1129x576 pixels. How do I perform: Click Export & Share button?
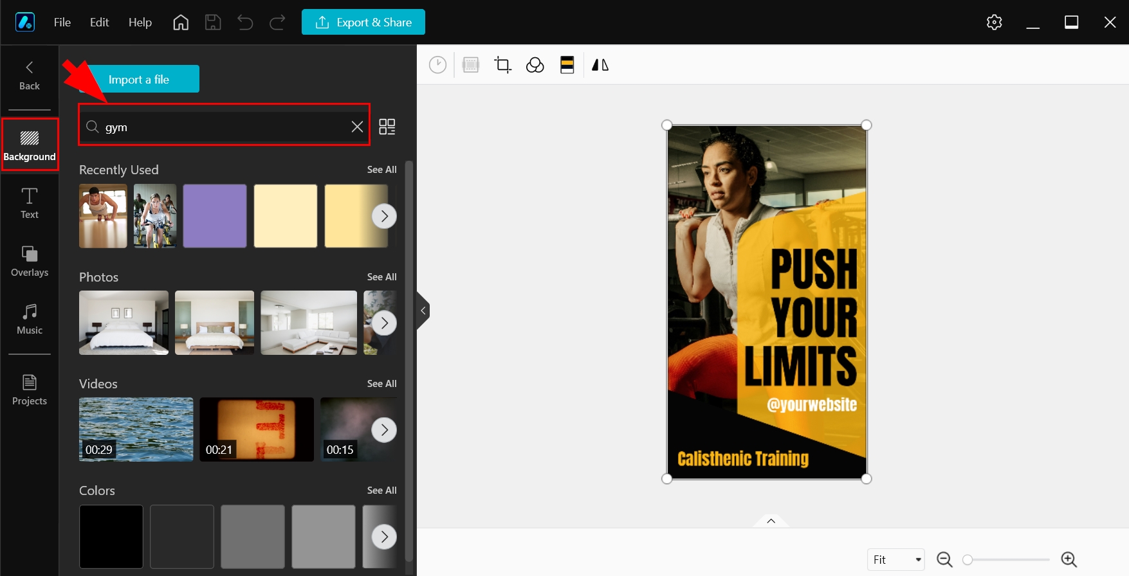click(x=363, y=22)
